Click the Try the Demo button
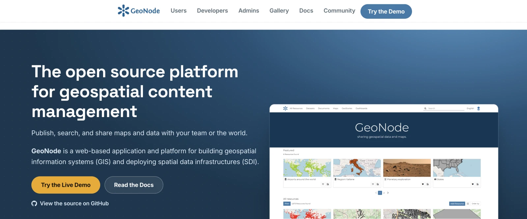The width and height of the screenshot is (527, 219). tap(386, 12)
